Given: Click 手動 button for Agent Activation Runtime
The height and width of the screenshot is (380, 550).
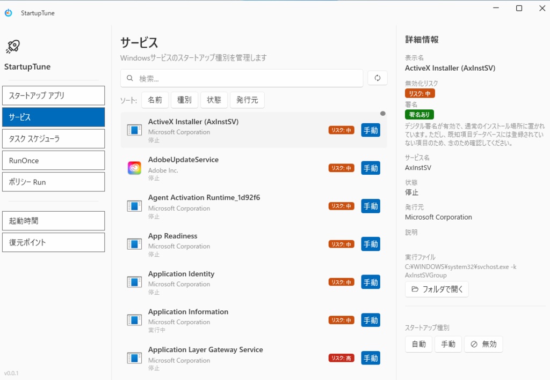Looking at the screenshot, I should point(371,206).
